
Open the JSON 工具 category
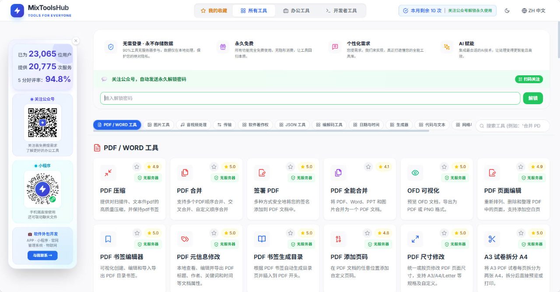point(292,125)
